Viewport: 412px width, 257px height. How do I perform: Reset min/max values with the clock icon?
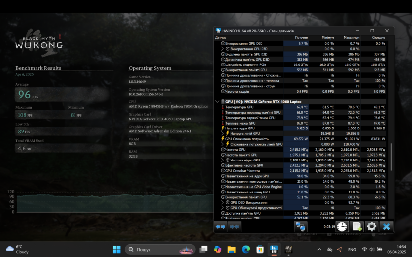[x=342, y=226]
